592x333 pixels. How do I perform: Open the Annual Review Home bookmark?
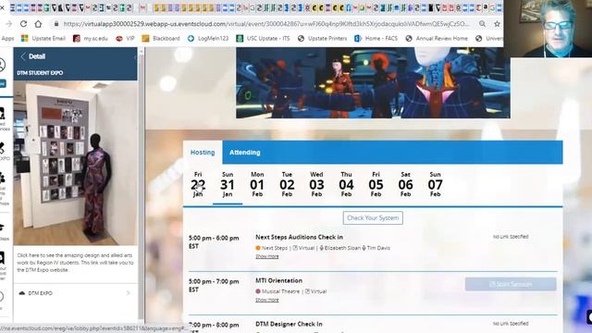click(437, 38)
